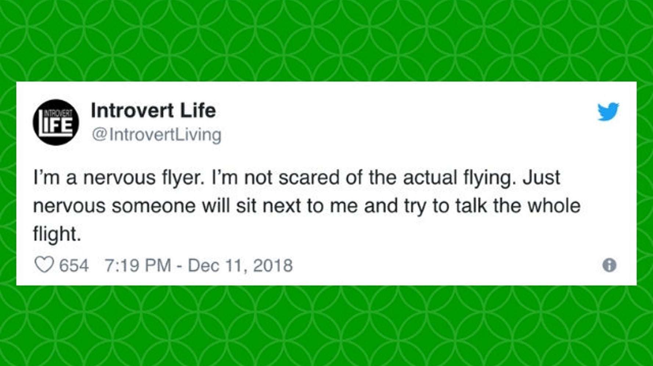Select the tweet text about nervous flying

294,206
